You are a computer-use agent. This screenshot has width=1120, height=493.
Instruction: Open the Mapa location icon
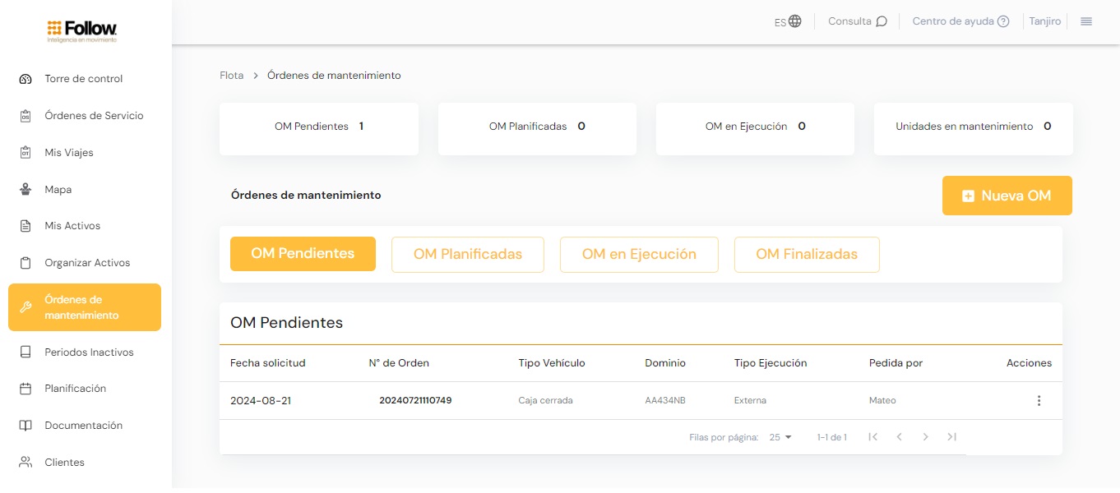click(x=25, y=190)
